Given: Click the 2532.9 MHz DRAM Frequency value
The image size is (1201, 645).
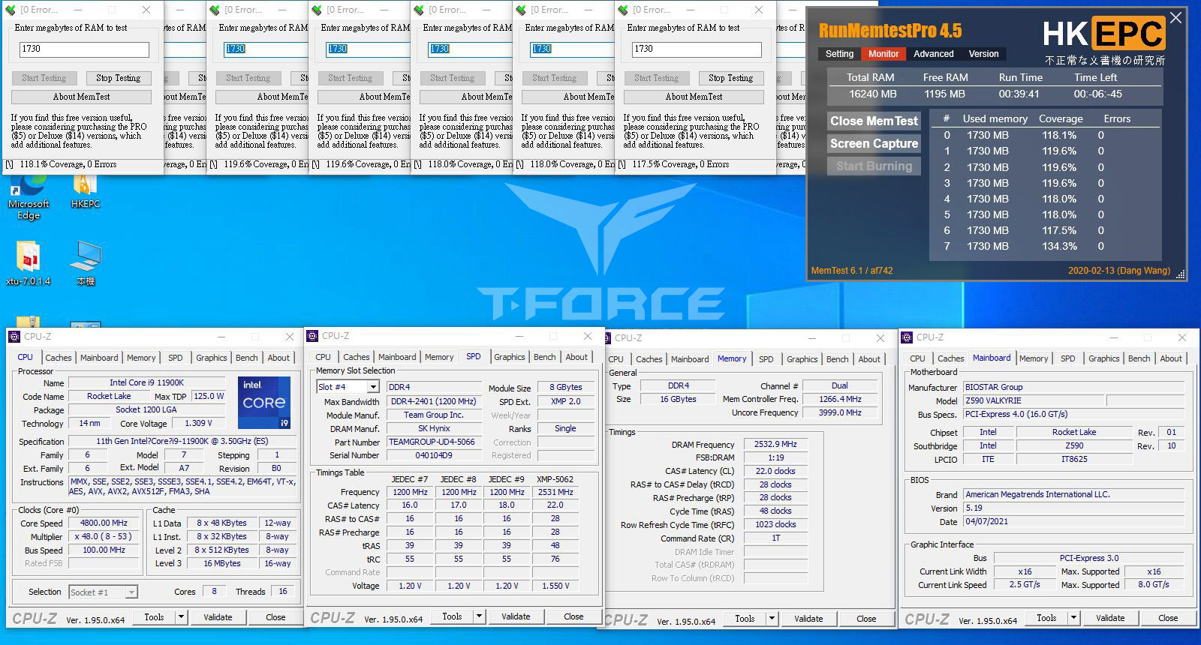Looking at the screenshot, I should tap(775, 444).
